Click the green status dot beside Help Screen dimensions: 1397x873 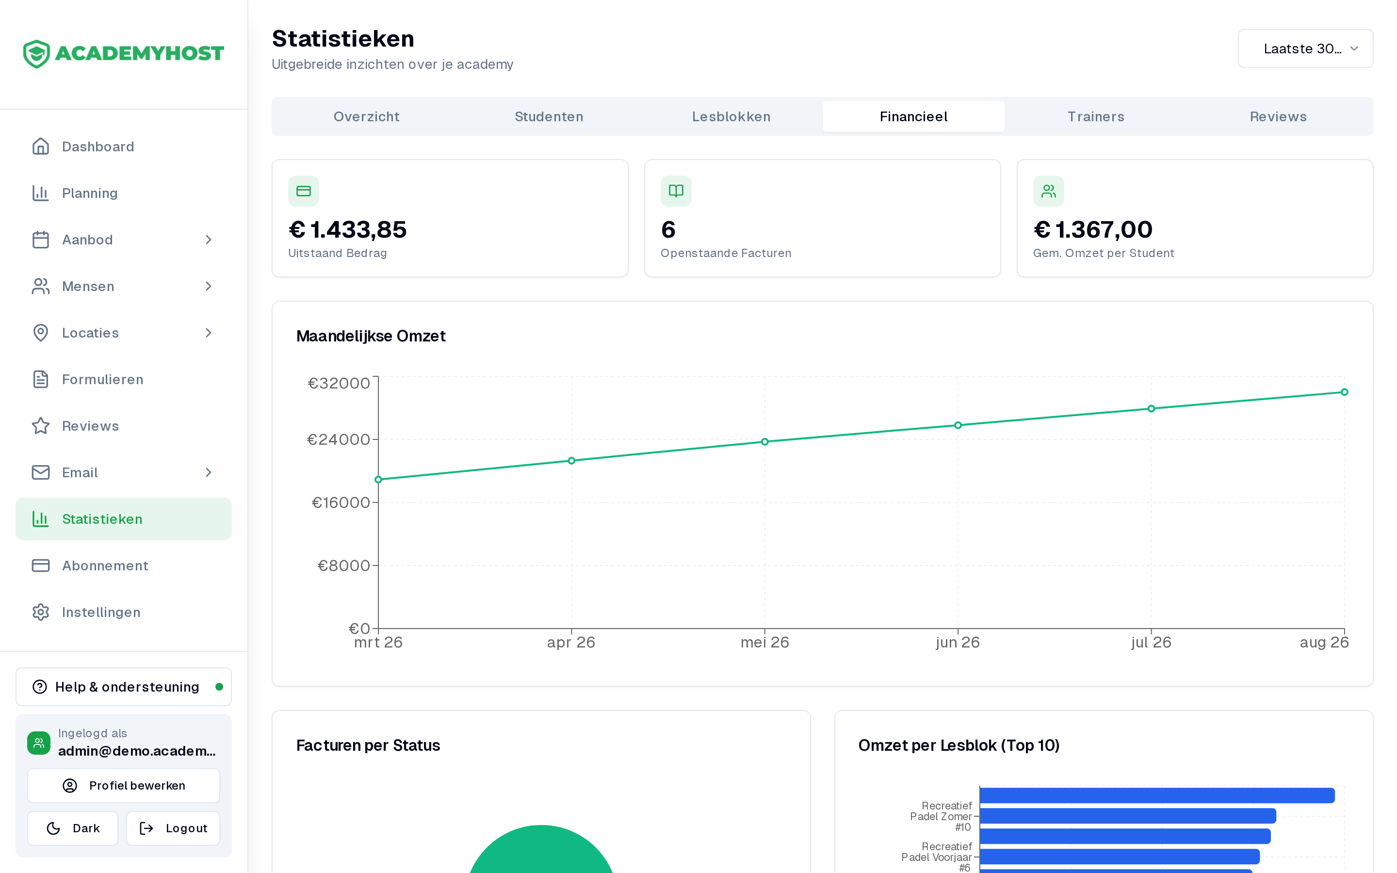219,686
